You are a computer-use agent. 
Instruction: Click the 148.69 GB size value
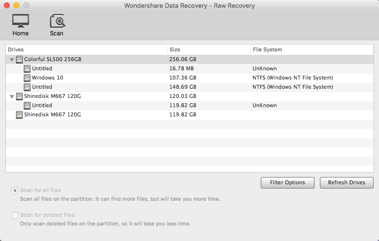click(183, 87)
